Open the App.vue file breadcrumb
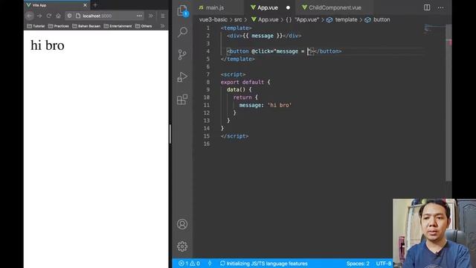The height and width of the screenshot is (268, 476). (265, 20)
